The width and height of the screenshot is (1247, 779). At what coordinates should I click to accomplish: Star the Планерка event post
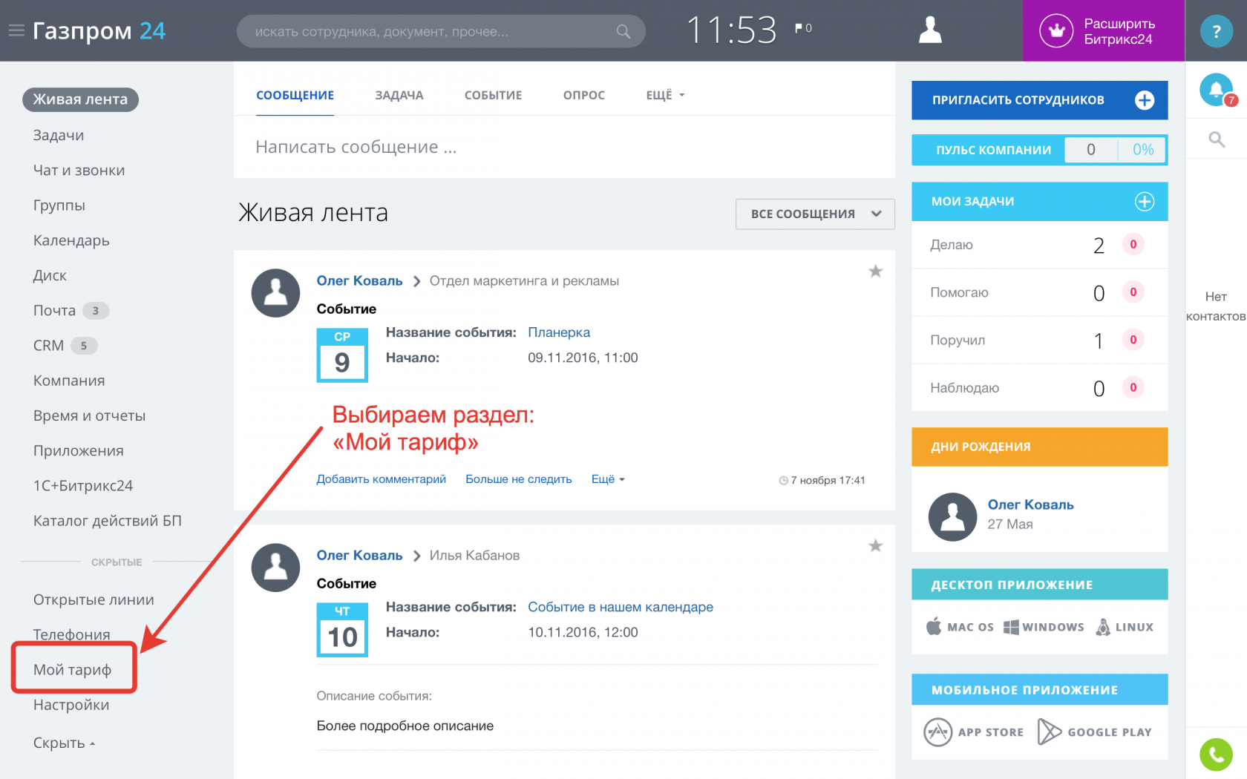[875, 272]
